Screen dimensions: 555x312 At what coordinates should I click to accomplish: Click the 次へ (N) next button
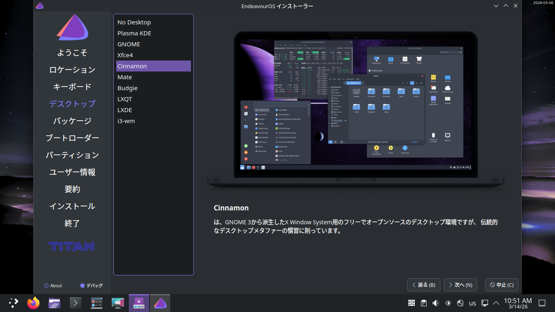tap(460, 285)
